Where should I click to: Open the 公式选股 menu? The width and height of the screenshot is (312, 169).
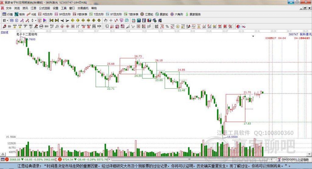click(x=44, y=8)
